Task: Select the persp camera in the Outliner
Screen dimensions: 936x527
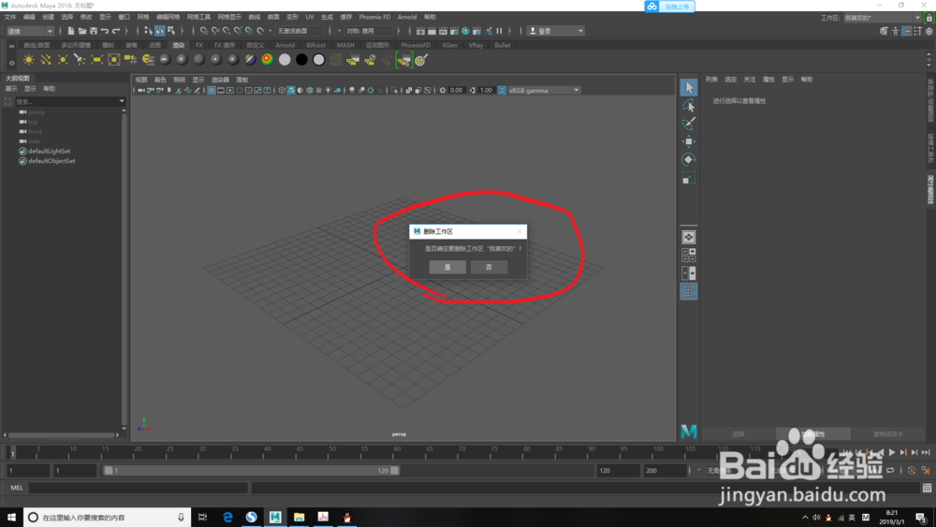Action: (37, 111)
